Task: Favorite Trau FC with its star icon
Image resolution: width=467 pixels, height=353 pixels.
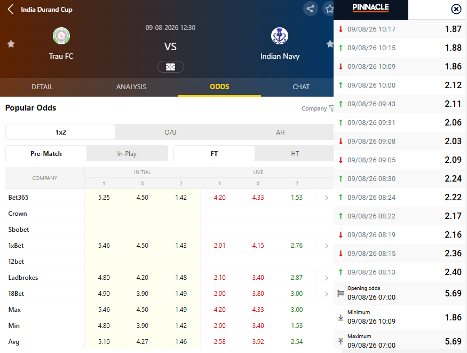Action: (x=11, y=44)
